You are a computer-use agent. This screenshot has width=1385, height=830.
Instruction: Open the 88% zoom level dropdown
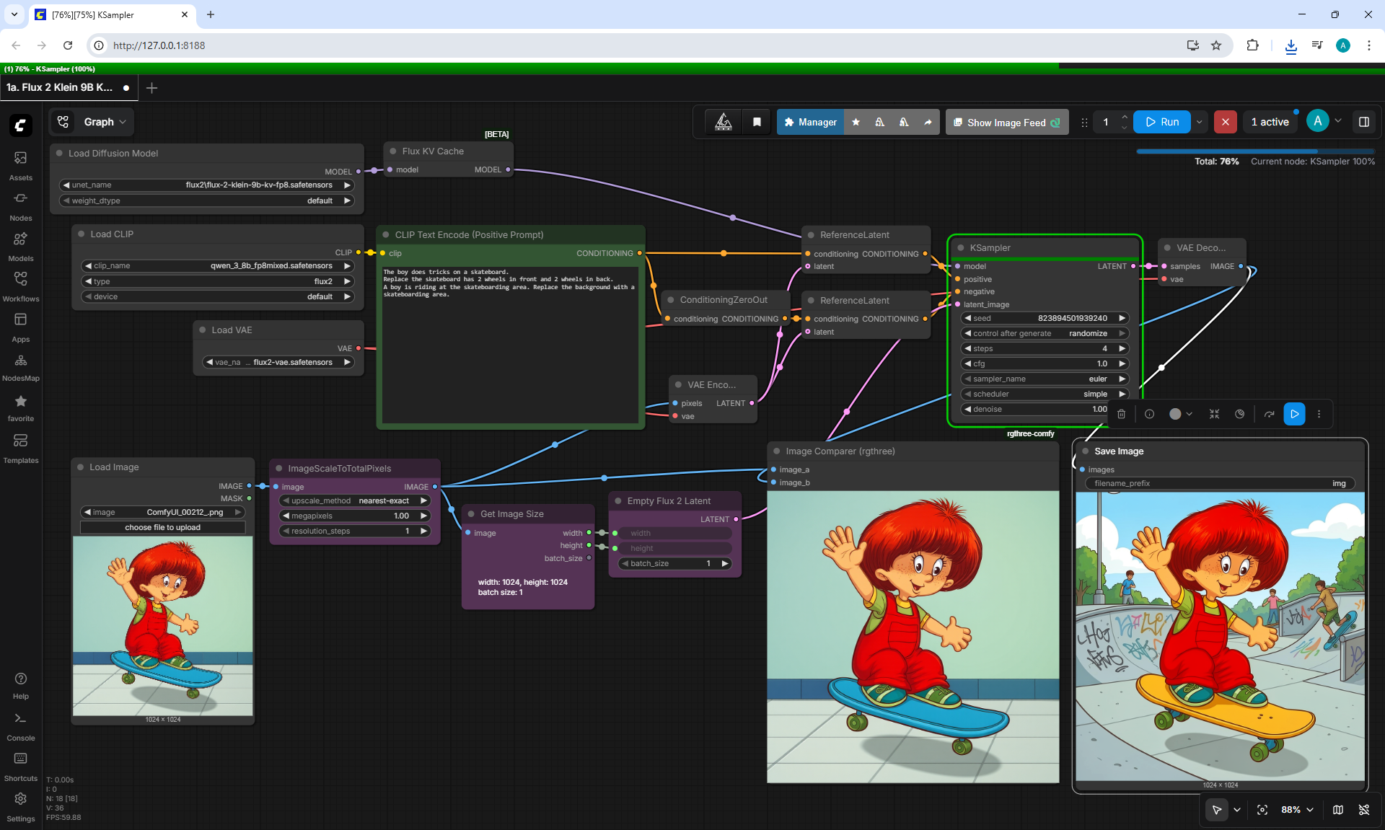click(1297, 810)
